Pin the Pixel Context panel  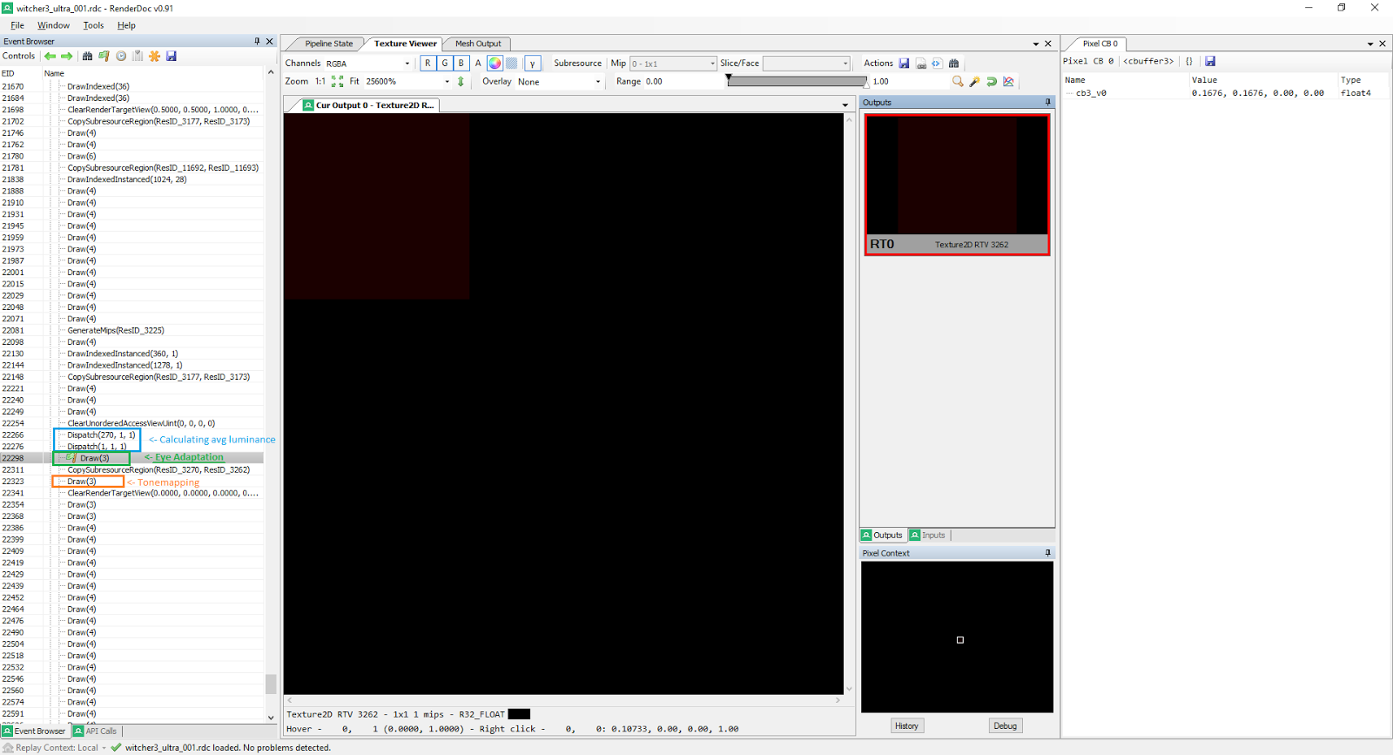click(1048, 553)
